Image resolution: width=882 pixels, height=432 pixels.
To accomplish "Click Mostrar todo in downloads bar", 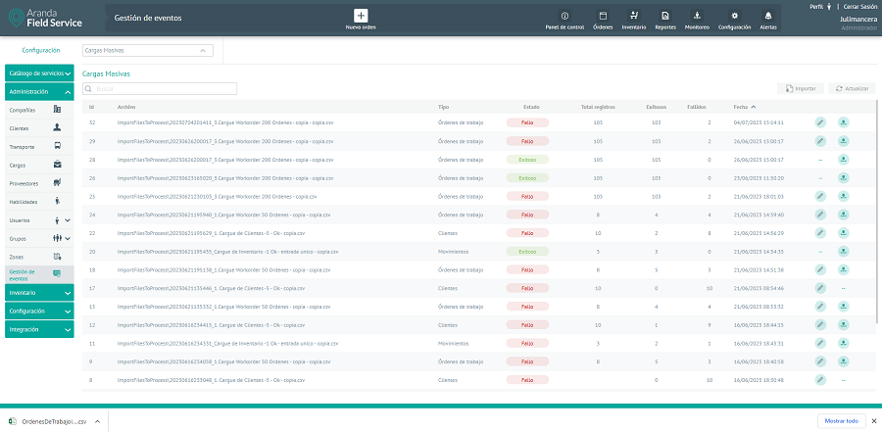I will tap(841, 421).
